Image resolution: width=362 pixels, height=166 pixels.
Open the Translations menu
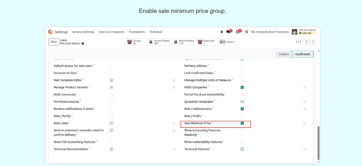[x=137, y=32]
